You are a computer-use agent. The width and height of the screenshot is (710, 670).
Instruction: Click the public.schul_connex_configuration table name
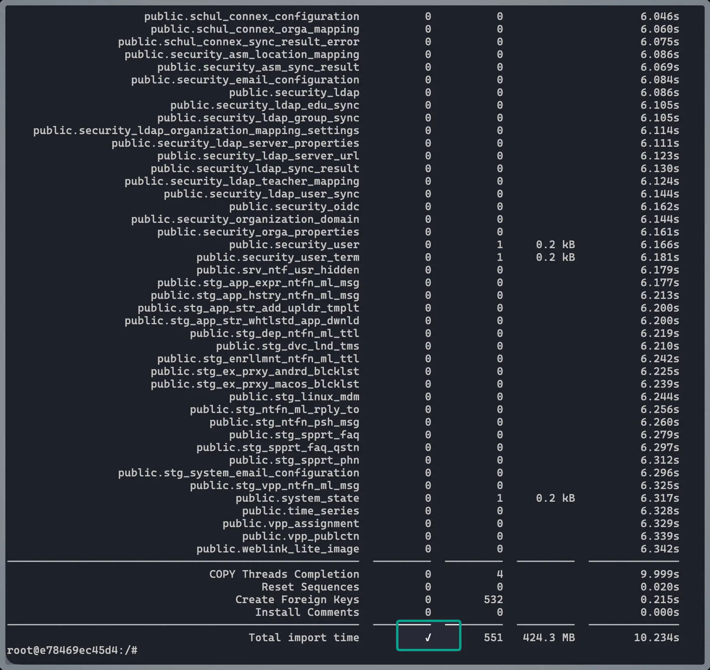pos(252,17)
